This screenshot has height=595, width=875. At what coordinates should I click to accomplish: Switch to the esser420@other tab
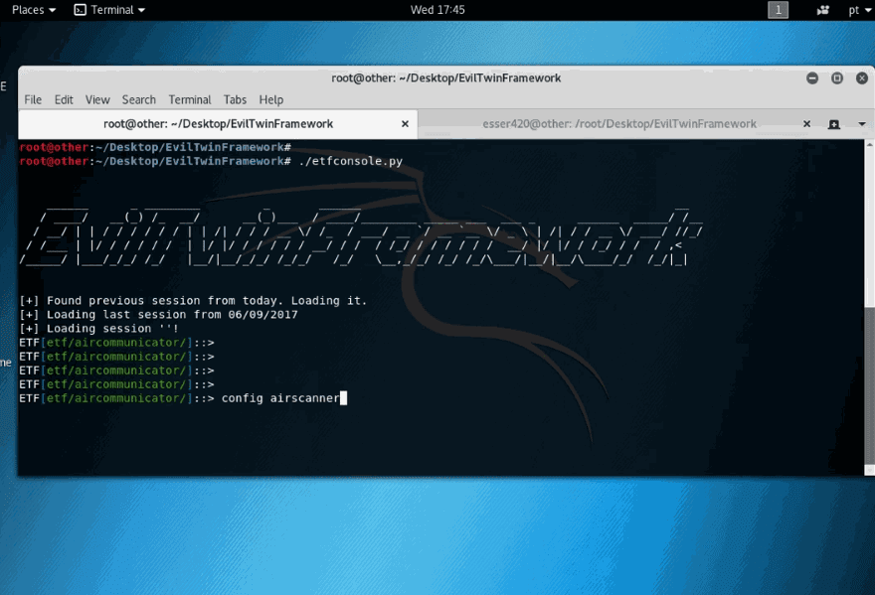point(619,124)
